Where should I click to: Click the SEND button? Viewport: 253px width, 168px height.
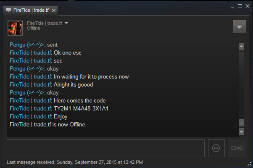point(237,148)
